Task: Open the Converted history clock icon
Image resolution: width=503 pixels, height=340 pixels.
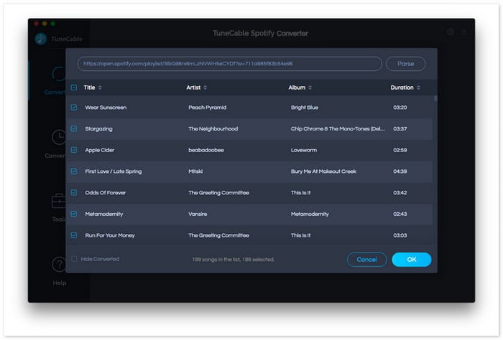Action: click(60, 138)
